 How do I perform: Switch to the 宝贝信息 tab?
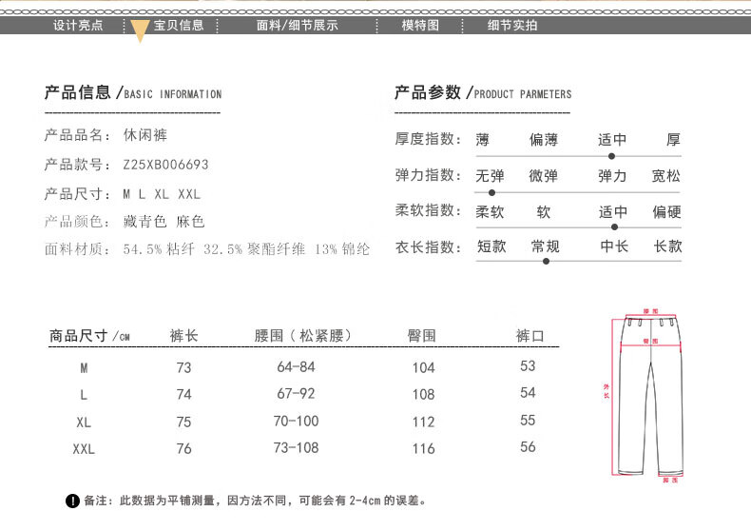179,26
